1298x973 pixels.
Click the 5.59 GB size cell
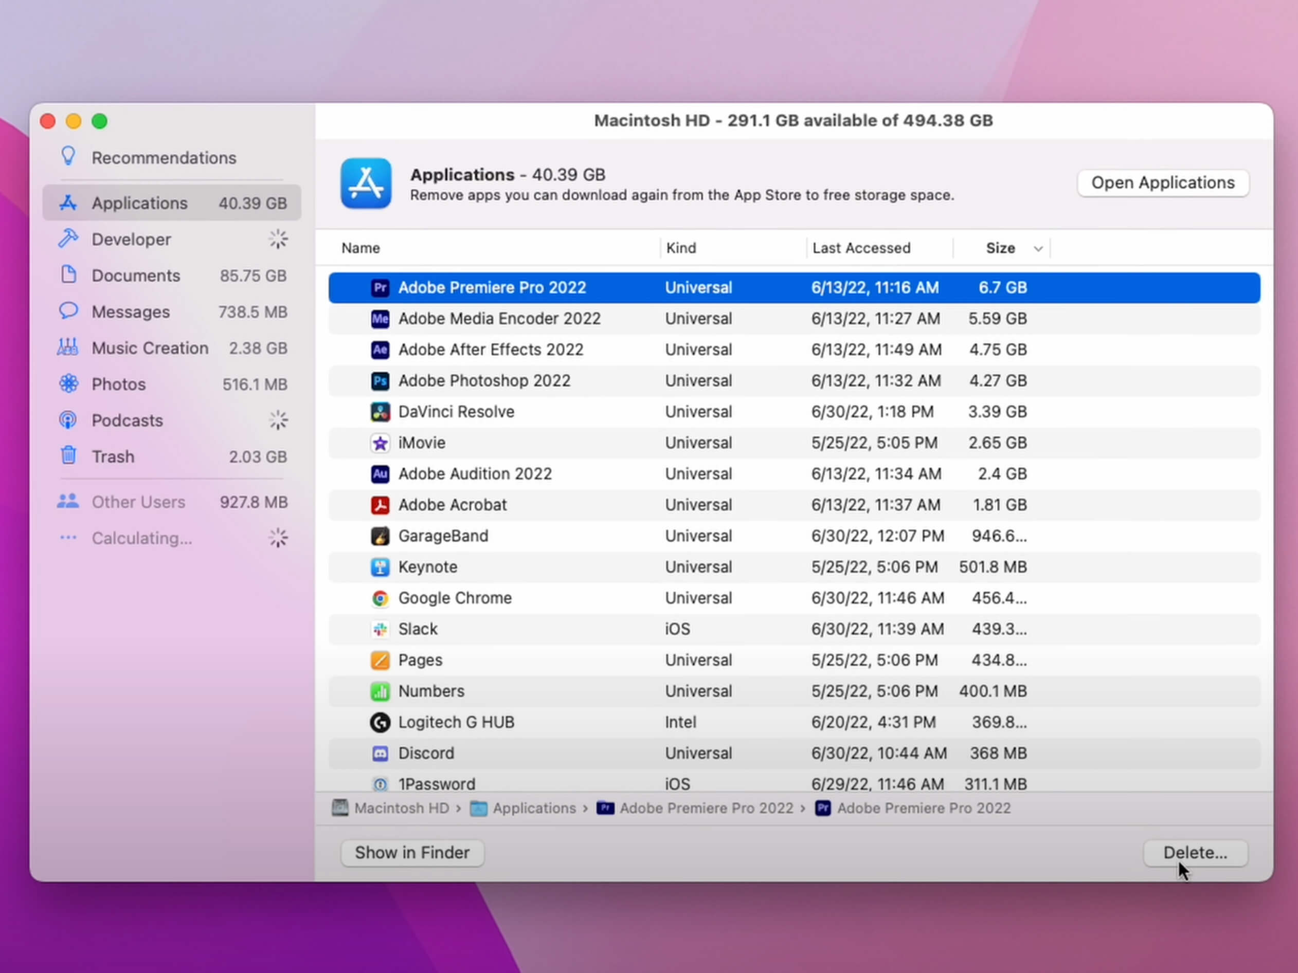(x=997, y=319)
